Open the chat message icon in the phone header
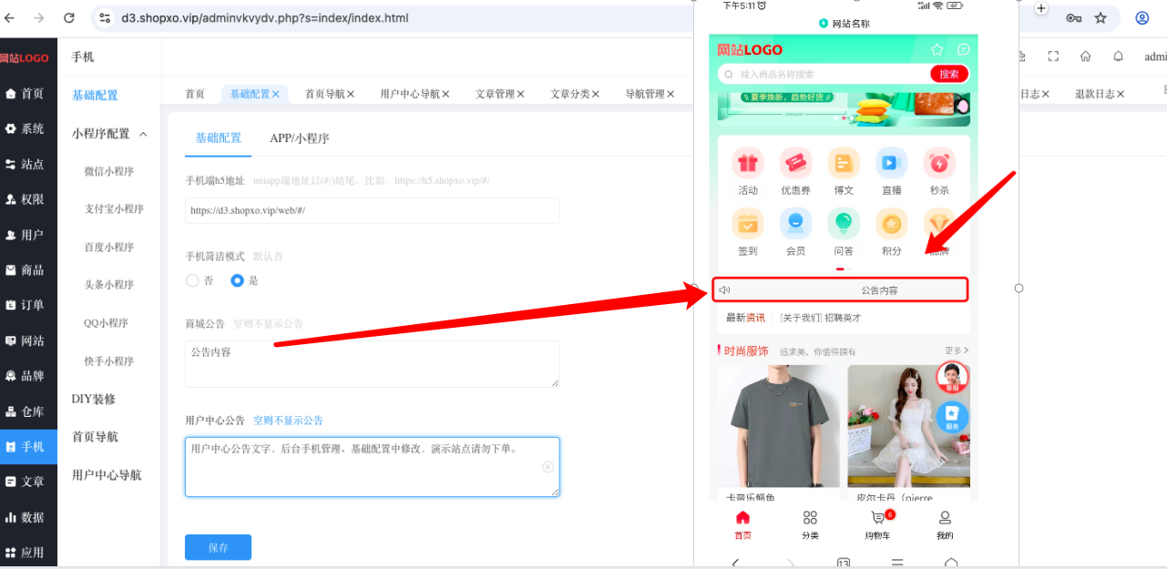This screenshot has height=569, width=1167. tap(963, 50)
